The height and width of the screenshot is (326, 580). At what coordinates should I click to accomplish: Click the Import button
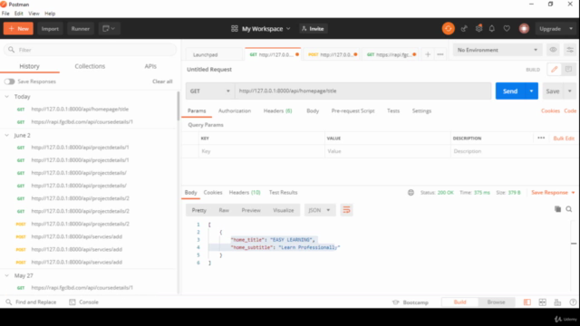(x=50, y=28)
